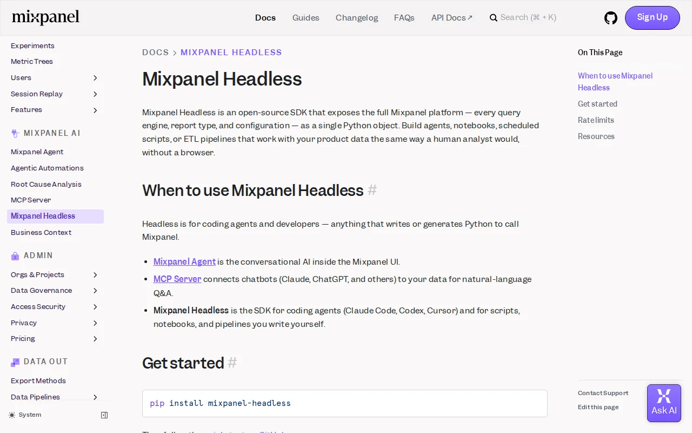Viewport: 692px width, 433px height.
Task: Collapse the sidebar with the panel icon
Action: click(x=104, y=415)
